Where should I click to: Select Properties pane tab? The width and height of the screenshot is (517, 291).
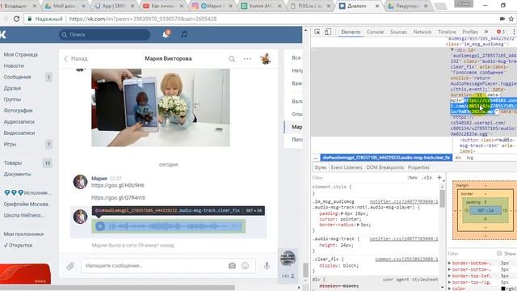418,167
